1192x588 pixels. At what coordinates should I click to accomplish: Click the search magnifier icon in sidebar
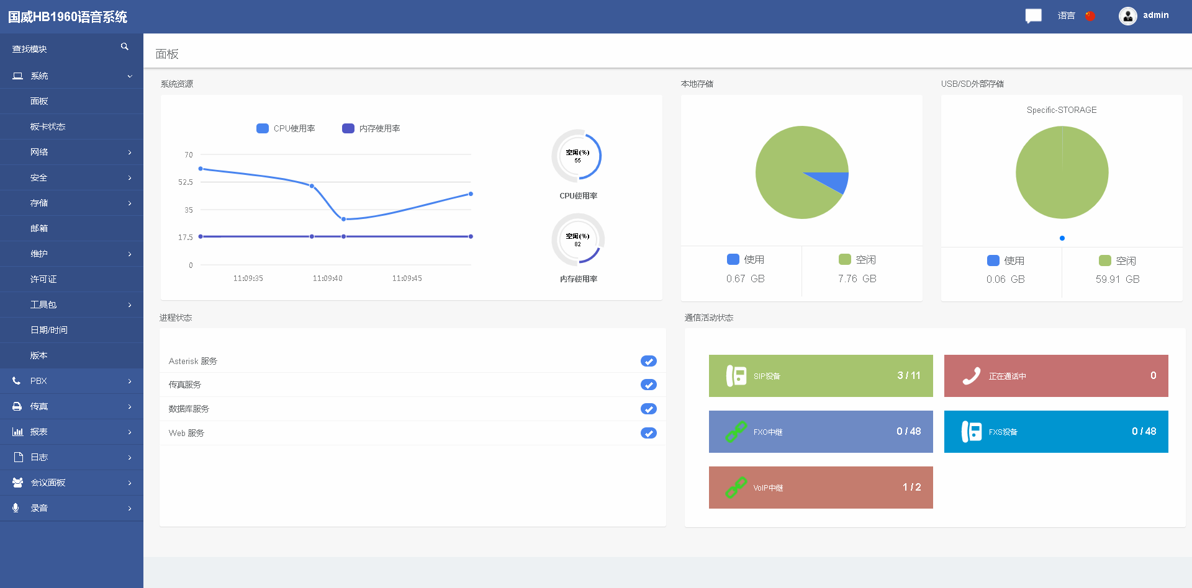pos(125,47)
